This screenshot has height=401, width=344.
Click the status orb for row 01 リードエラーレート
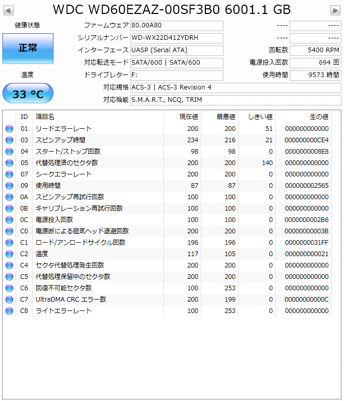tap(9, 129)
